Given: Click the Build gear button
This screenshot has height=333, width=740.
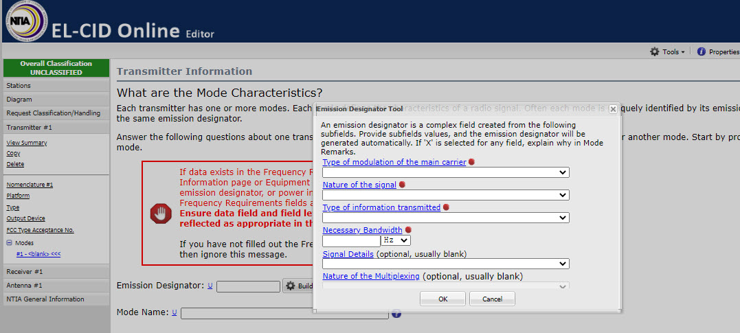Looking at the screenshot, I should 299,286.
